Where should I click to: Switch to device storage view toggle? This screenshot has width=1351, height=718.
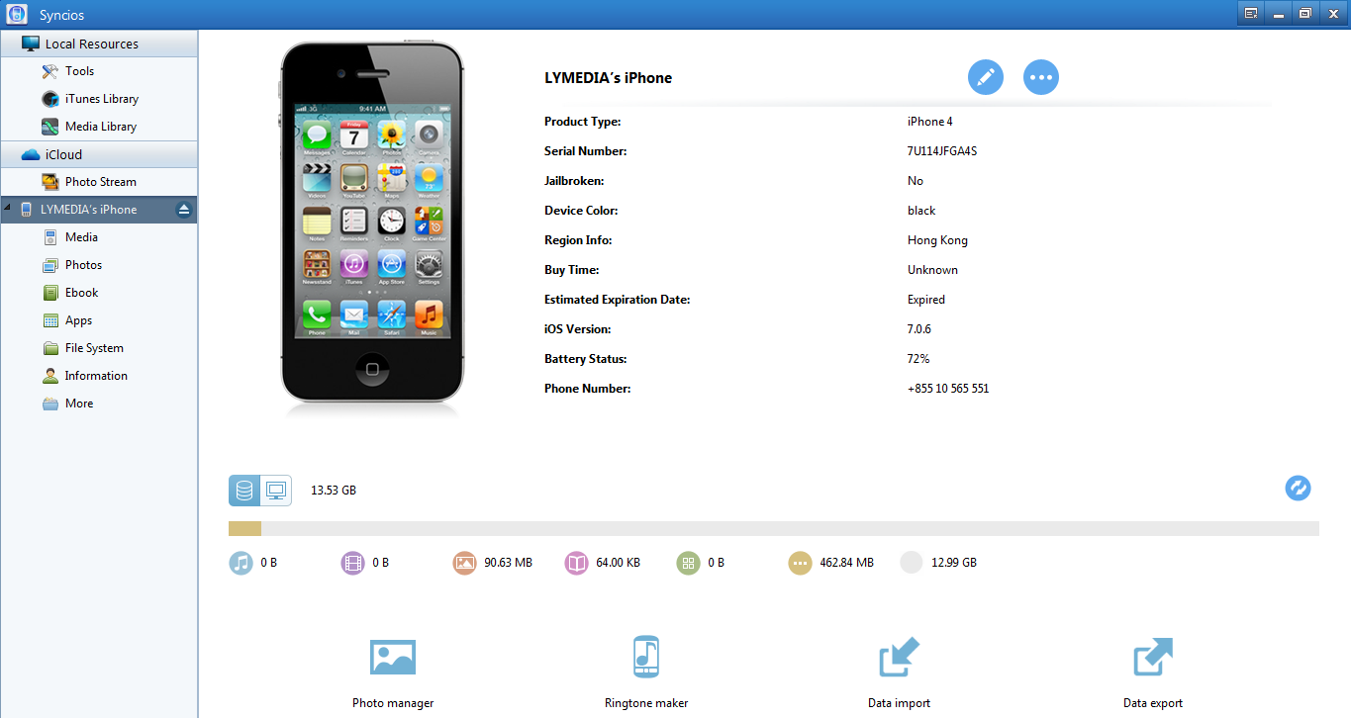click(244, 490)
